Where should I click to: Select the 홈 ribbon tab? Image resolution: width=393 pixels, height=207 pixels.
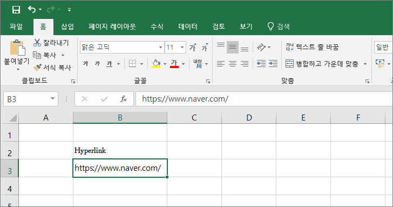[43, 26]
